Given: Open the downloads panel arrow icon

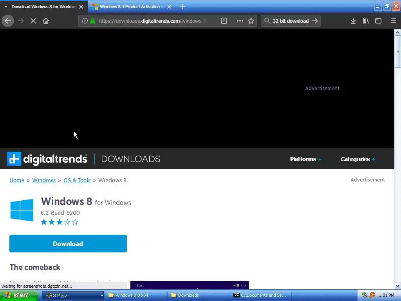Looking at the screenshot, I should click(353, 21).
